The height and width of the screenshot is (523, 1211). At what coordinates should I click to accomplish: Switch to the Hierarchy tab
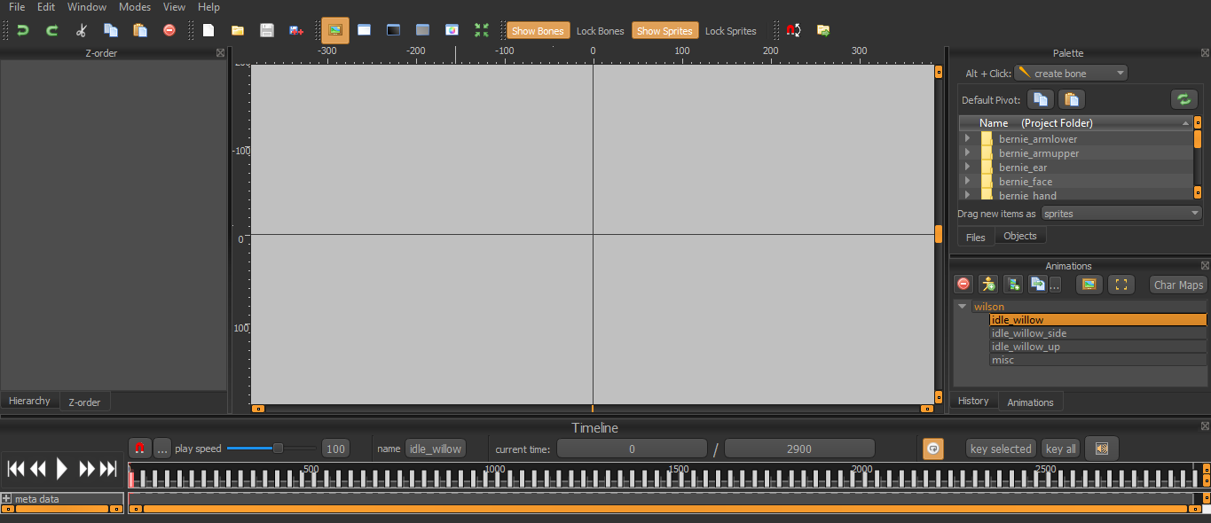click(x=29, y=401)
